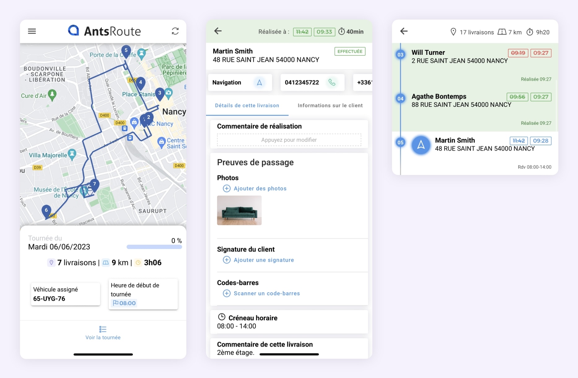Switch to the Informations sur le client tab
Screen dimensions: 578x378
(330, 106)
